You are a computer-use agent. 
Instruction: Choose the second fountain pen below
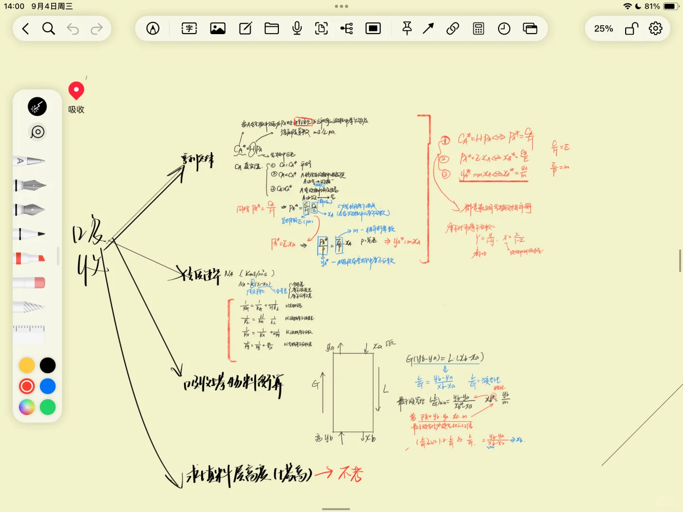click(29, 210)
